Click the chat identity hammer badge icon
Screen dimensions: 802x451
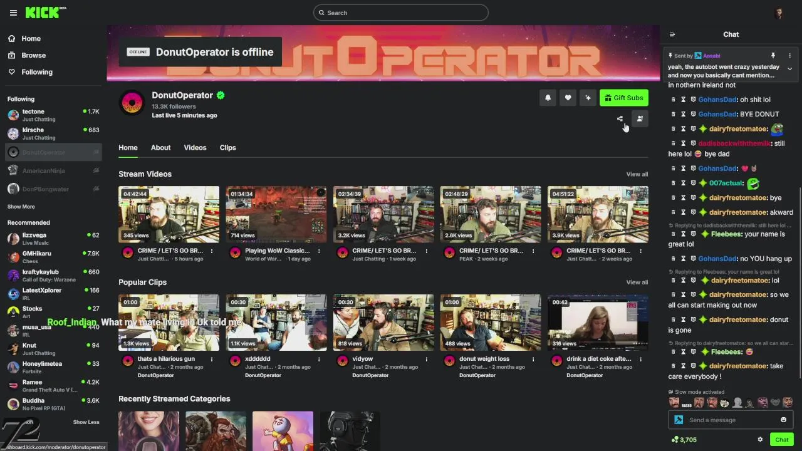(679, 420)
